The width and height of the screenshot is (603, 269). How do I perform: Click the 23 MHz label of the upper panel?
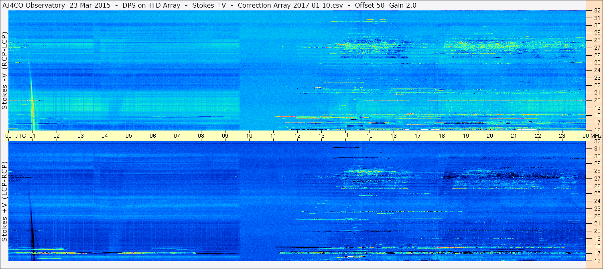[x=597, y=78]
